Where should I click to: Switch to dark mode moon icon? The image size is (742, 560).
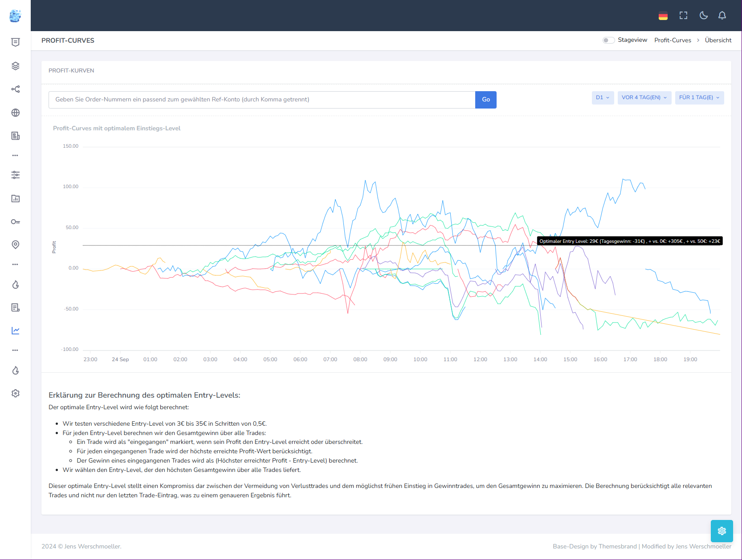704,16
